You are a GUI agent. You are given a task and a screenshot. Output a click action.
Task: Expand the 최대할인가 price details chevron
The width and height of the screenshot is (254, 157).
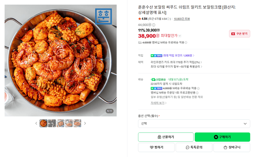pyautogui.click(x=180, y=36)
